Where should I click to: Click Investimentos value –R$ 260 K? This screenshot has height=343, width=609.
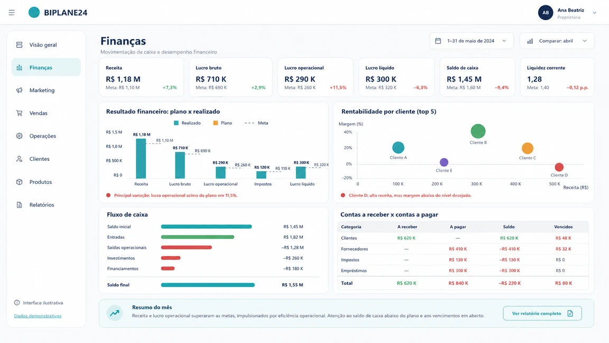293,258
